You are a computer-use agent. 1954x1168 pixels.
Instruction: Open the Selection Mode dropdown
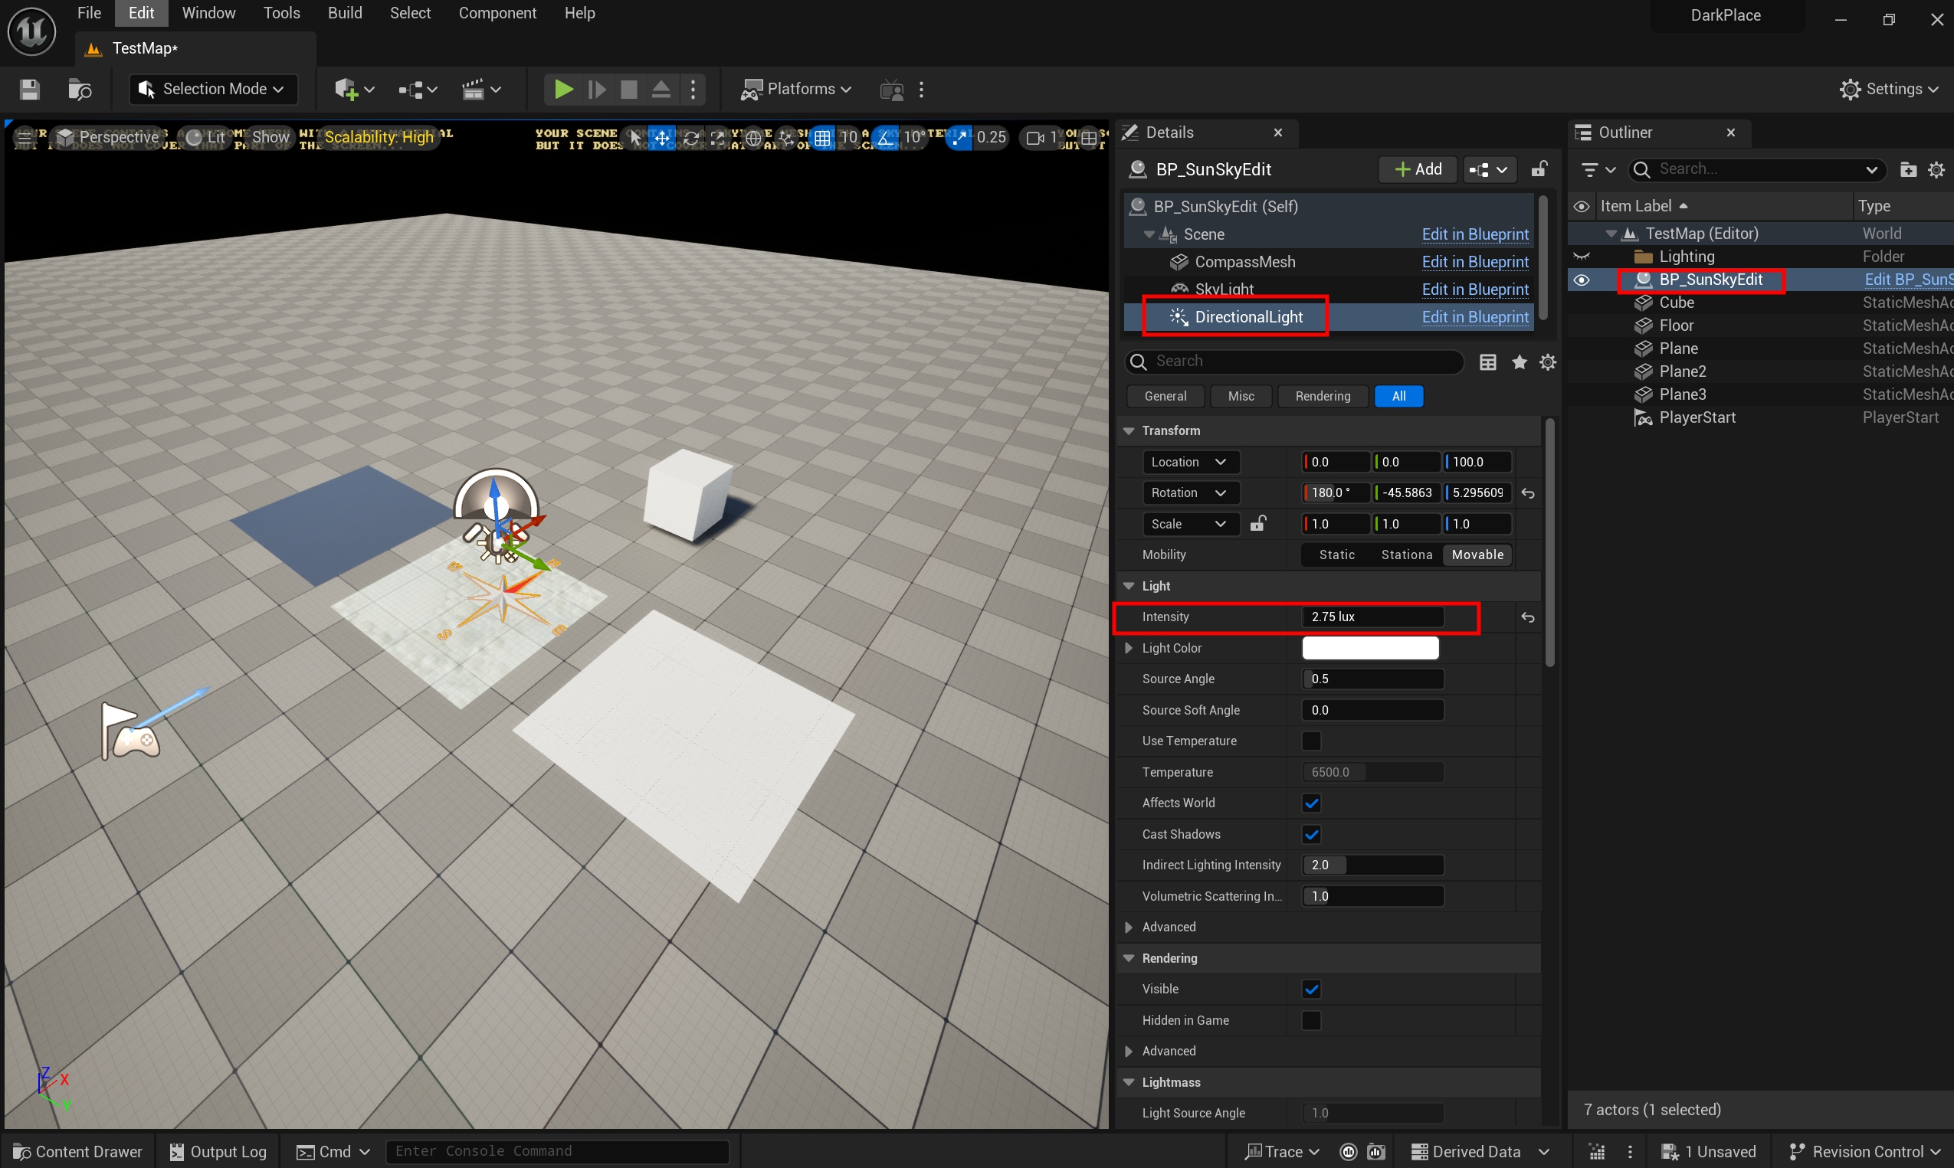coord(212,90)
